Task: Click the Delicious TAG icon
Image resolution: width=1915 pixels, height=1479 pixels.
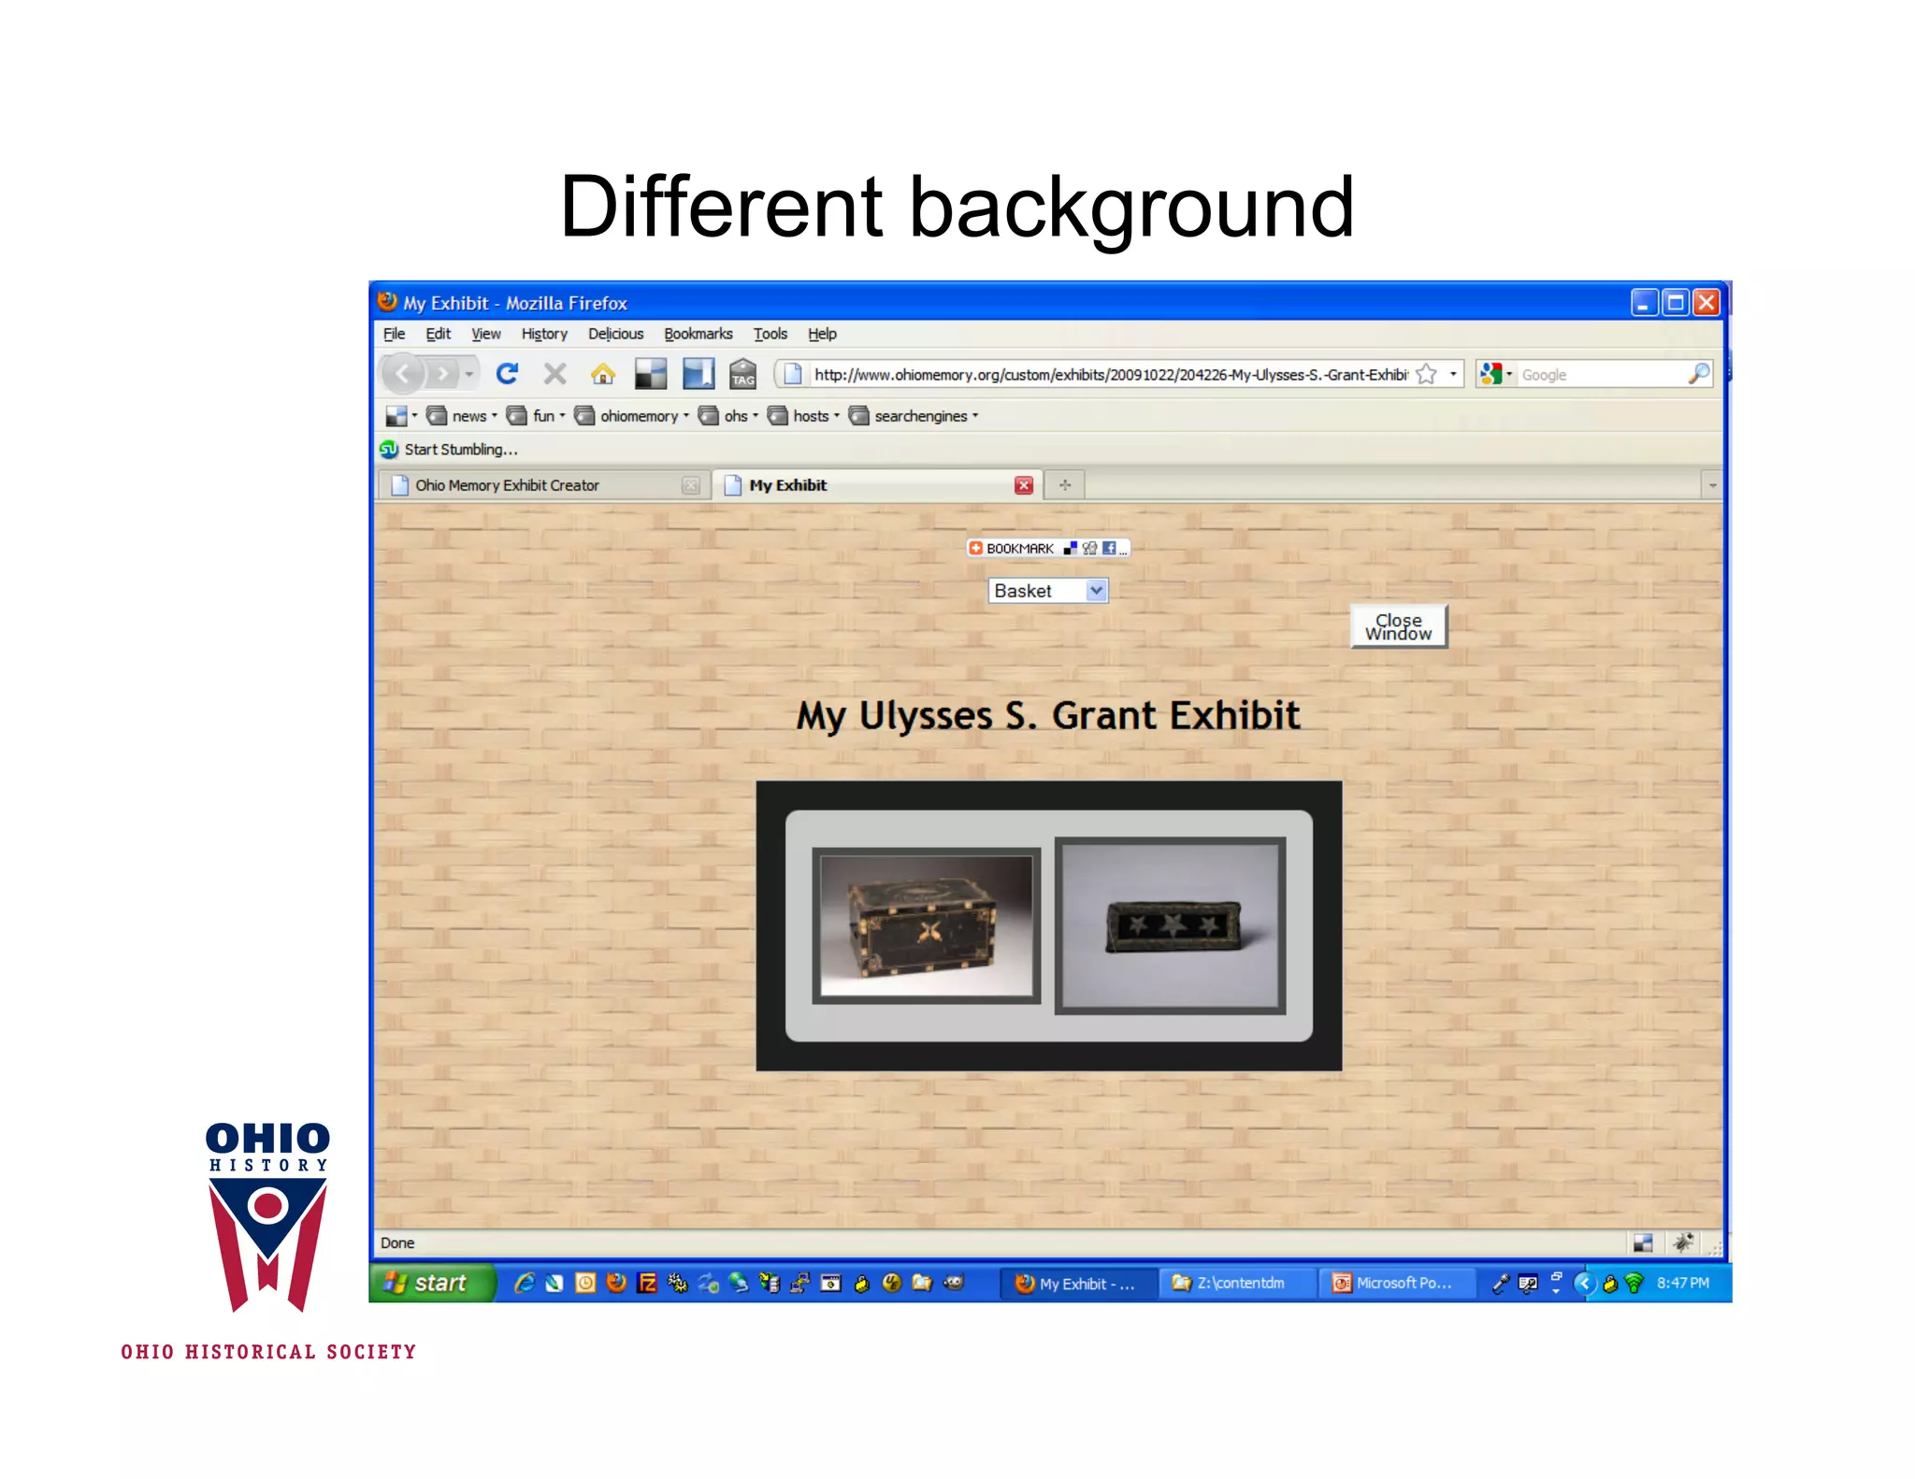Action: 742,374
